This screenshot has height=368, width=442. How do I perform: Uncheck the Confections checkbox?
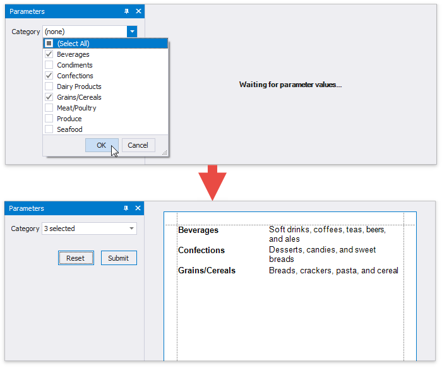point(49,76)
